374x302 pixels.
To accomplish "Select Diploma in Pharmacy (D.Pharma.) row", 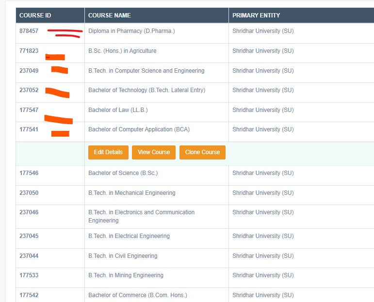I will [x=131, y=31].
